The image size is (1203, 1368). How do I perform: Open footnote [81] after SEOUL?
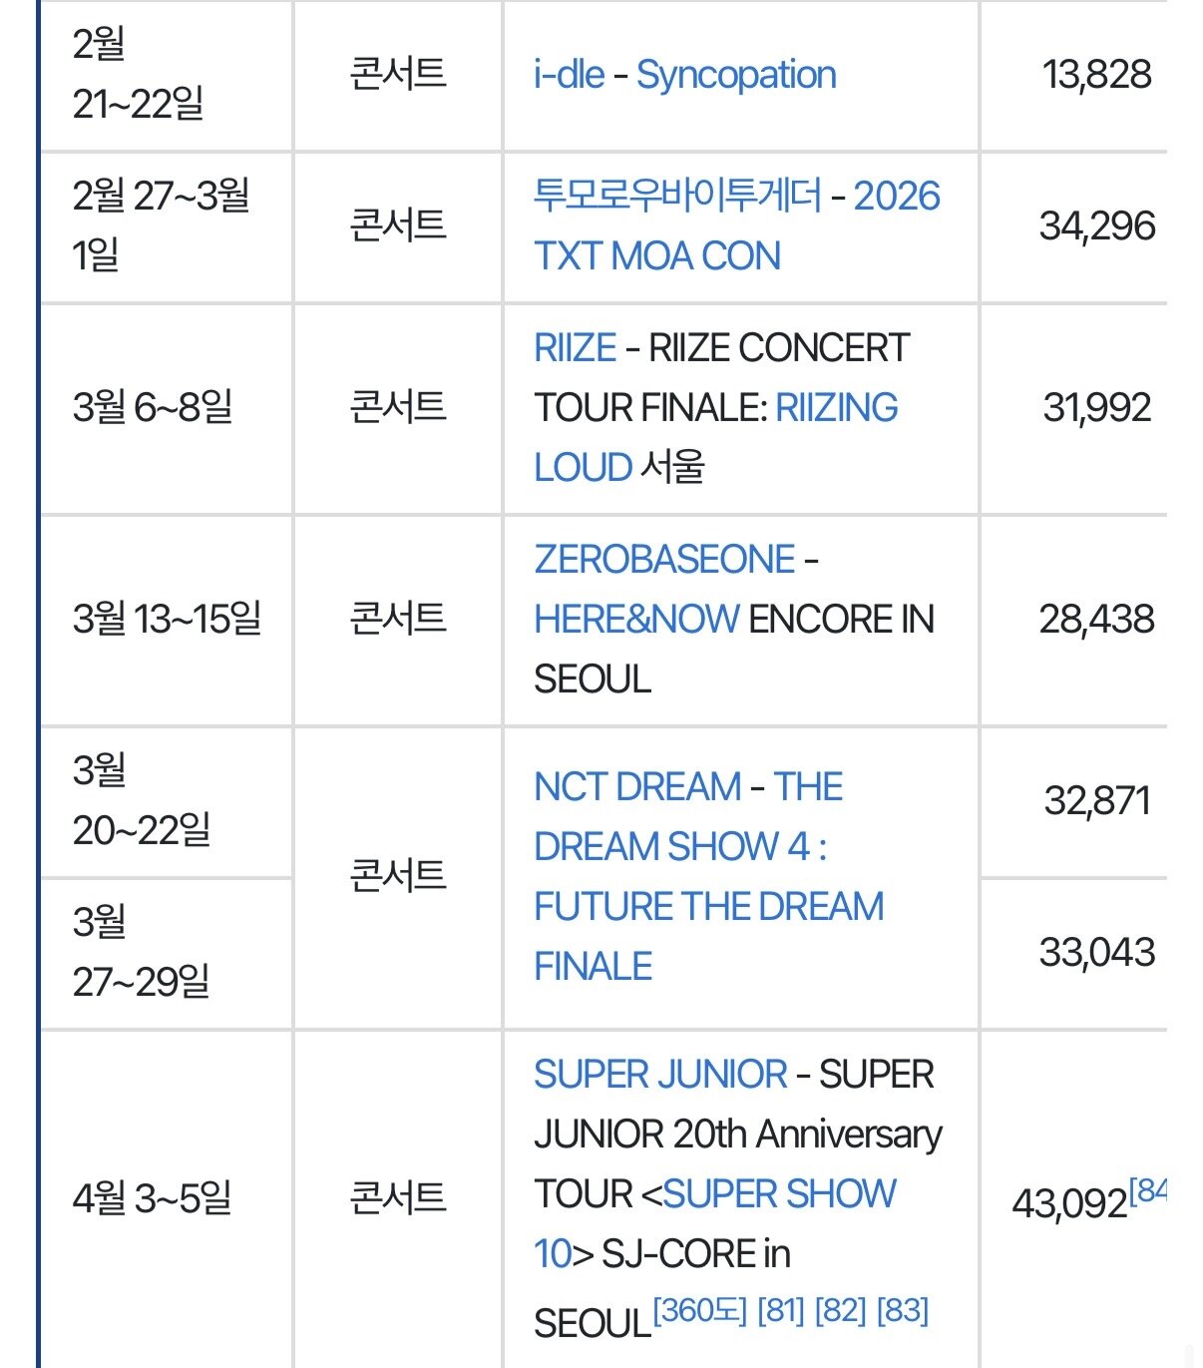[x=780, y=1310]
